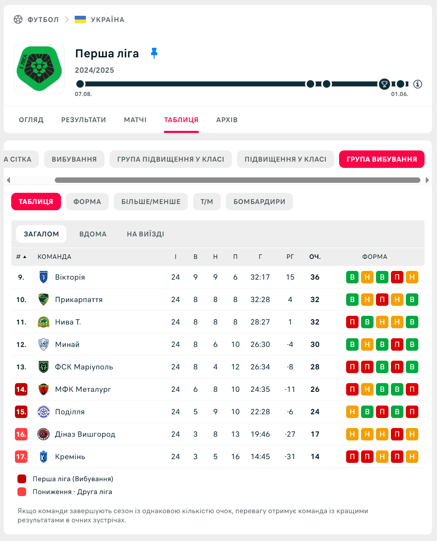This screenshot has width=437, height=541.
Task: Switch to the ВДОМА standings view
Action: [93, 234]
